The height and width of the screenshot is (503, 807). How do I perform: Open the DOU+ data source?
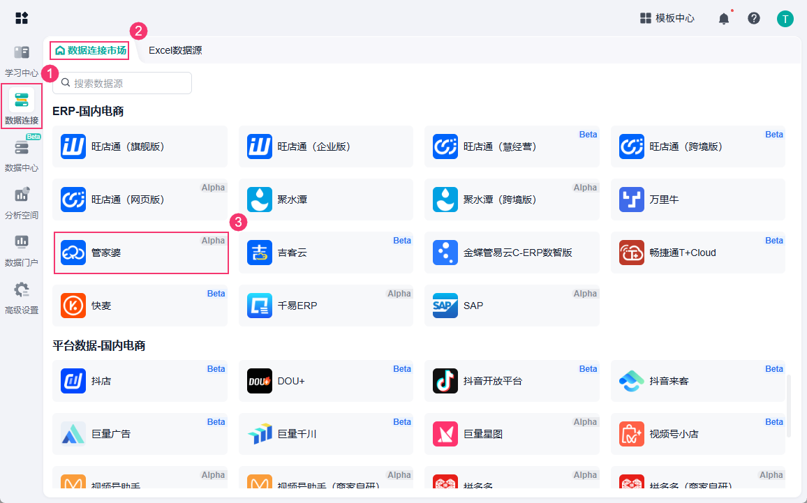(x=326, y=381)
